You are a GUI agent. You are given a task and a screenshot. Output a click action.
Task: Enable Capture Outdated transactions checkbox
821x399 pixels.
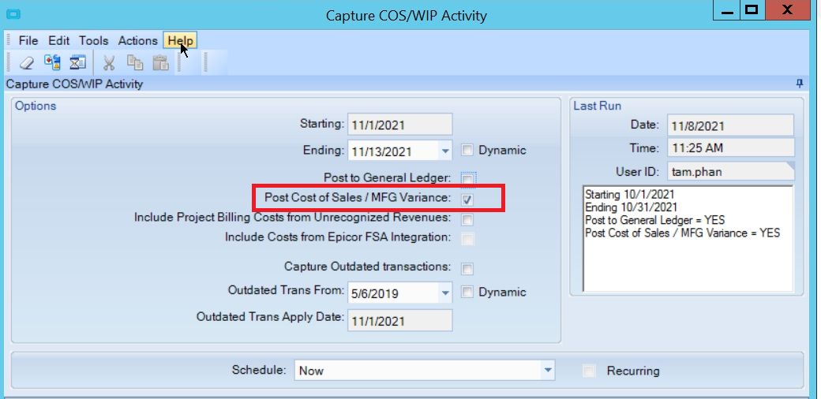[467, 268]
